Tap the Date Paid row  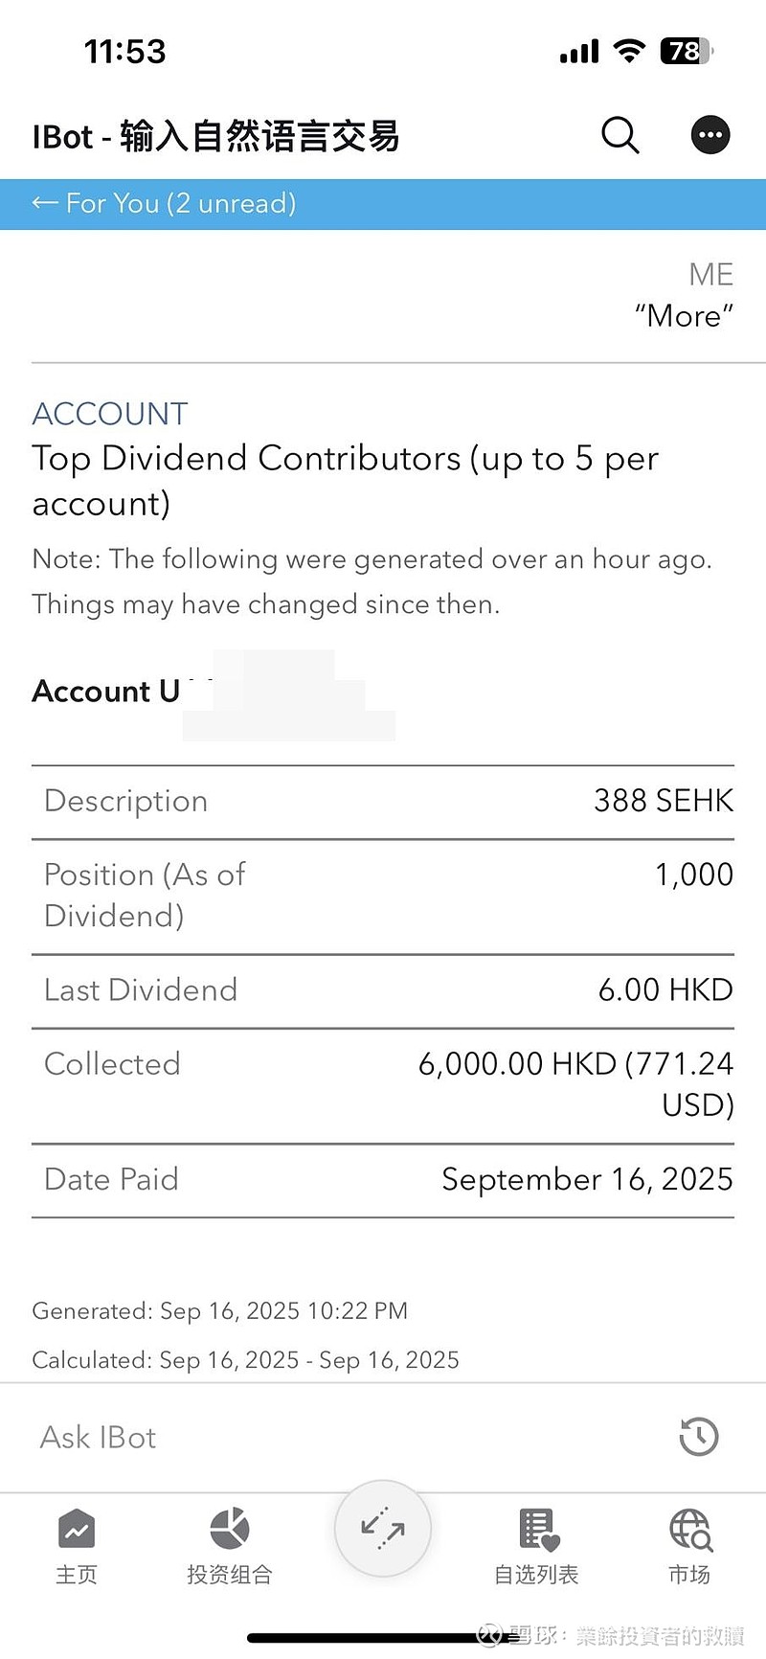pyautogui.click(x=383, y=1179)
